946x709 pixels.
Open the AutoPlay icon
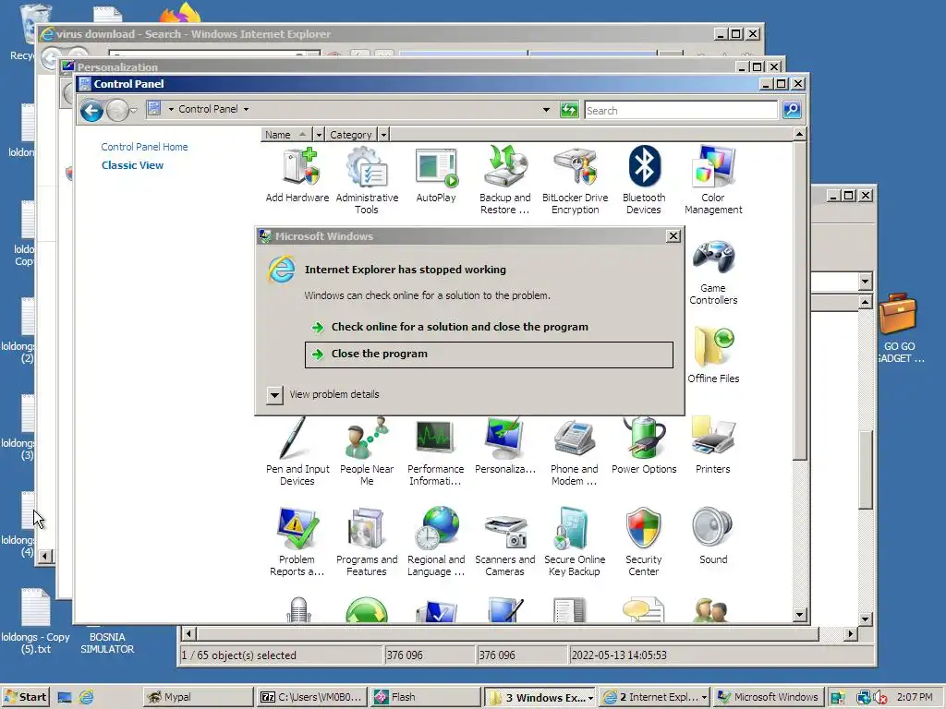(436, 174)
